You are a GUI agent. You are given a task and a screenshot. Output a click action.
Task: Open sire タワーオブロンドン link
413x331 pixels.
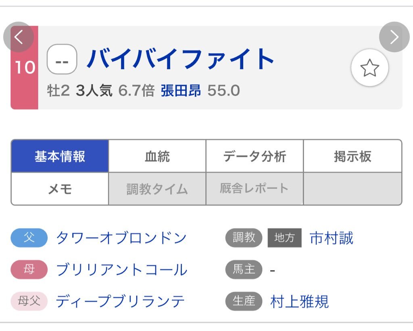coord(121,238)
